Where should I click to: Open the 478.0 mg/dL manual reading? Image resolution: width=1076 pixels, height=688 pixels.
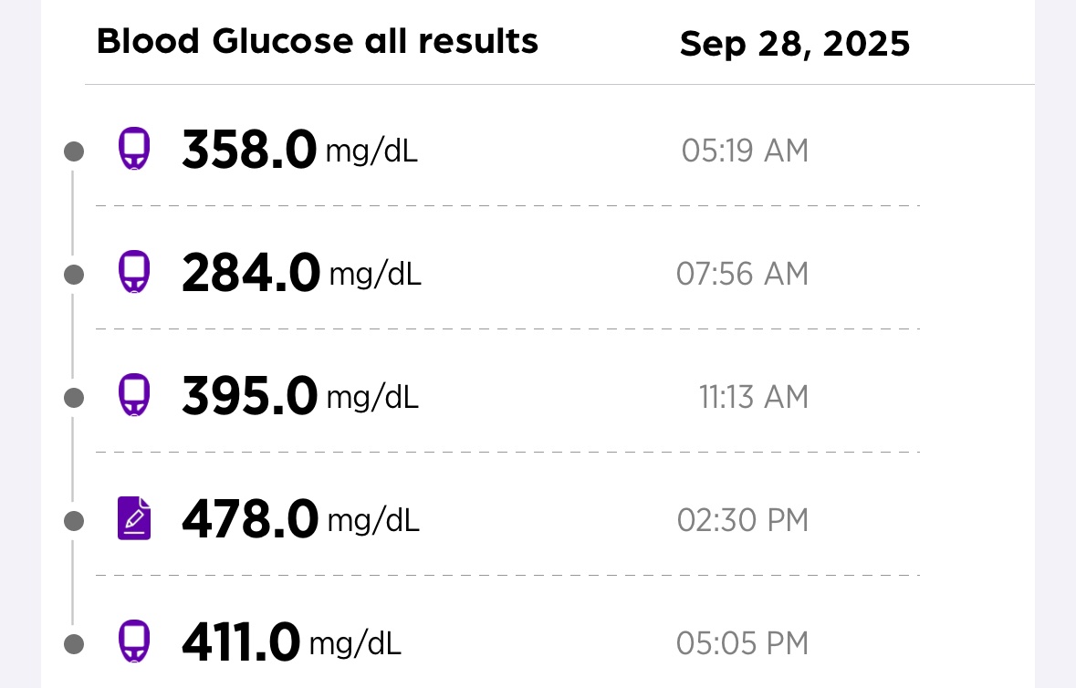pos(300,520)
